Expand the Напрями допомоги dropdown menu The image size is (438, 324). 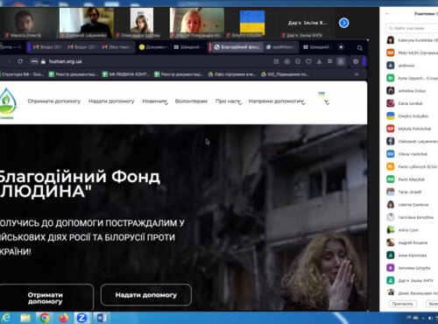(x=303, y=102)
